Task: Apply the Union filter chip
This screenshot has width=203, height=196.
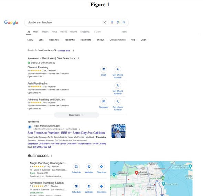Action: (x=143, y=40)
